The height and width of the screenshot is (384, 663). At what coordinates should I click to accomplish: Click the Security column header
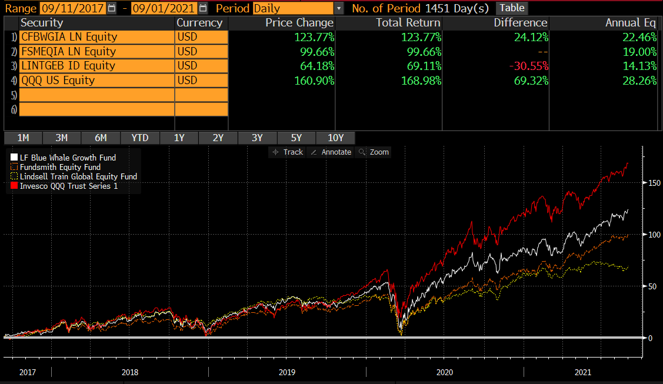(x=42, y=23)
